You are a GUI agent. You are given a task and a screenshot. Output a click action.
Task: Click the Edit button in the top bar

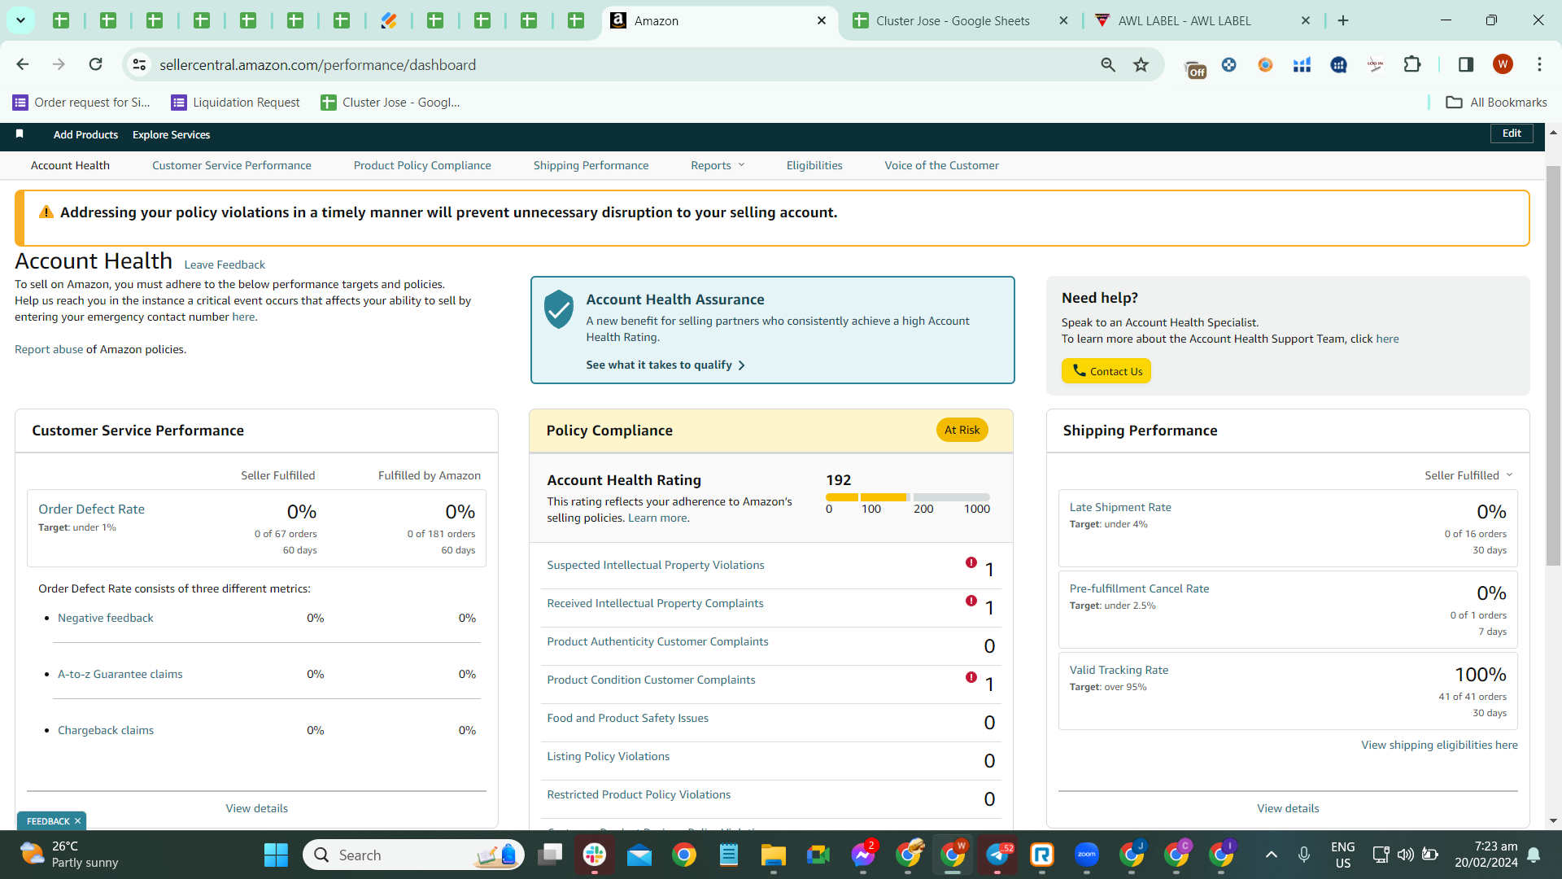tap(1512, 133)
